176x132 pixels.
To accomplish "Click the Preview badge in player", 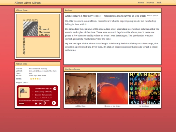I will (x=22, y=104).
